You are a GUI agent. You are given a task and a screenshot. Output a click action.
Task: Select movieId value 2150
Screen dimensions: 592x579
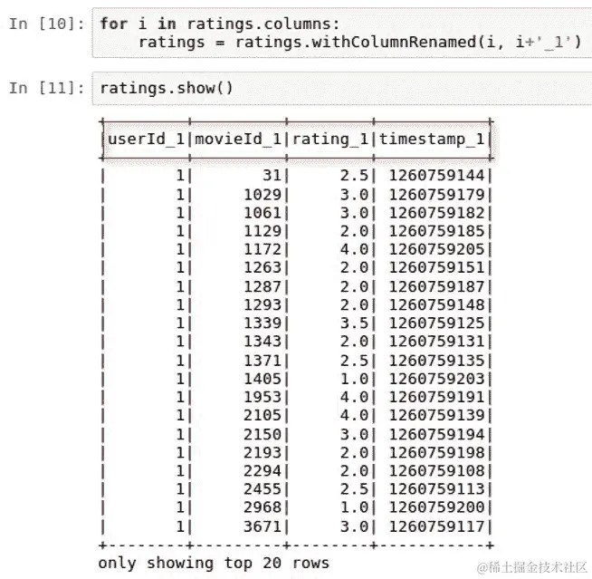[263, 434]
